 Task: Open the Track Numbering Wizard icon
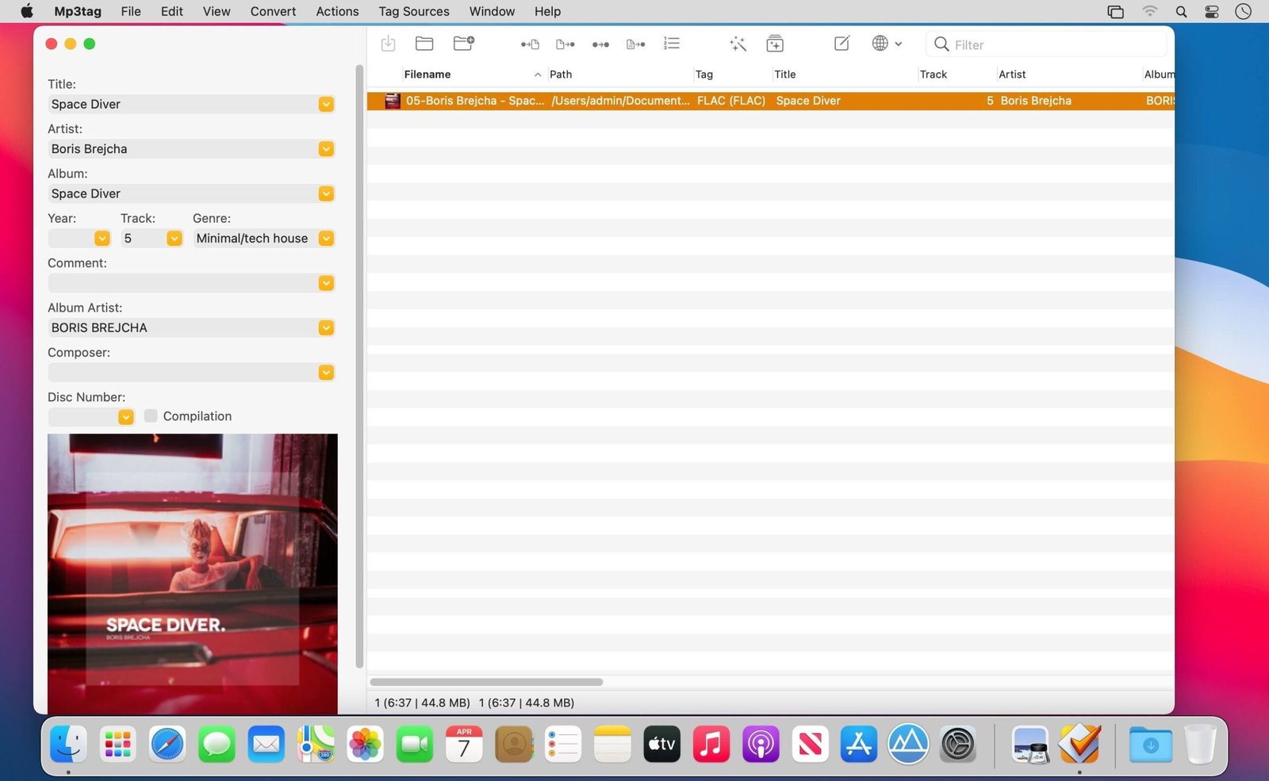click(671, 44)
